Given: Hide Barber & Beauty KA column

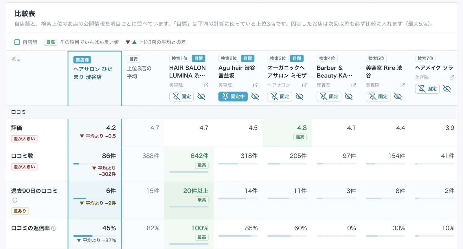Looking at the screenshot, I should pos(349,96).
